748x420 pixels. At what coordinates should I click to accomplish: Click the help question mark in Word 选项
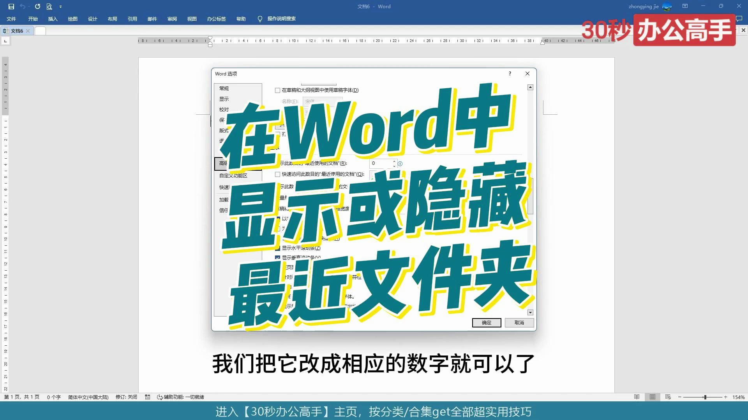pyautogui.click(x=510, y=73)
